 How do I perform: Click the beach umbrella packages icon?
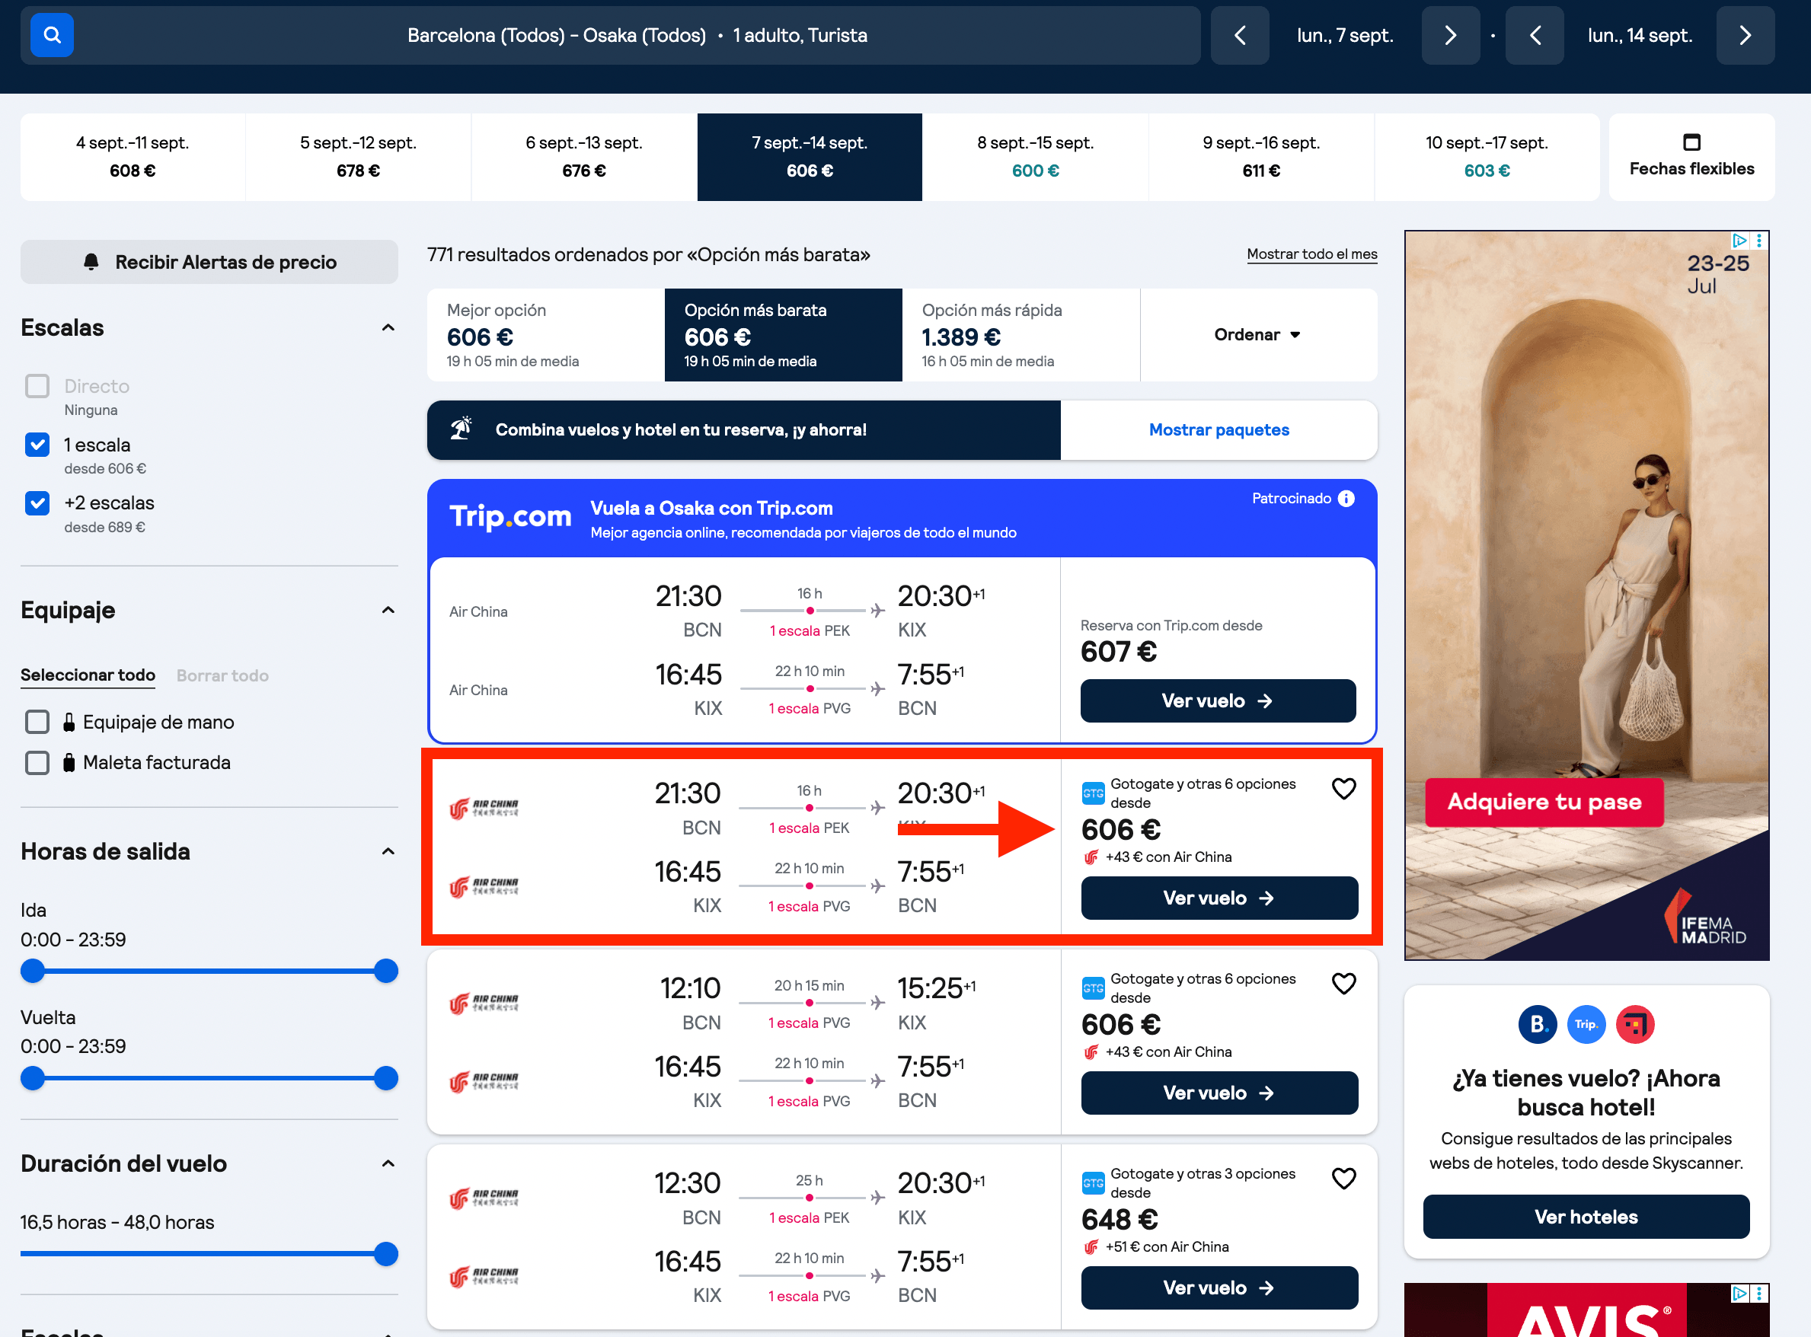(462, 429)
